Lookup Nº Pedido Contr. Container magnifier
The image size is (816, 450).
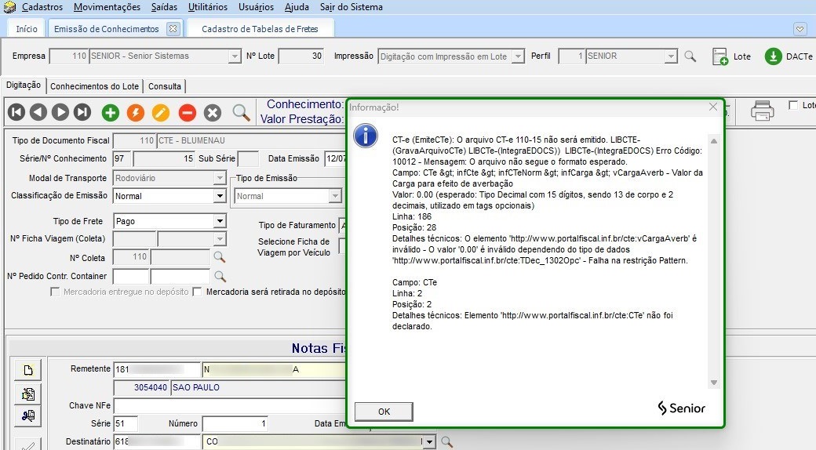pos(220,276)
